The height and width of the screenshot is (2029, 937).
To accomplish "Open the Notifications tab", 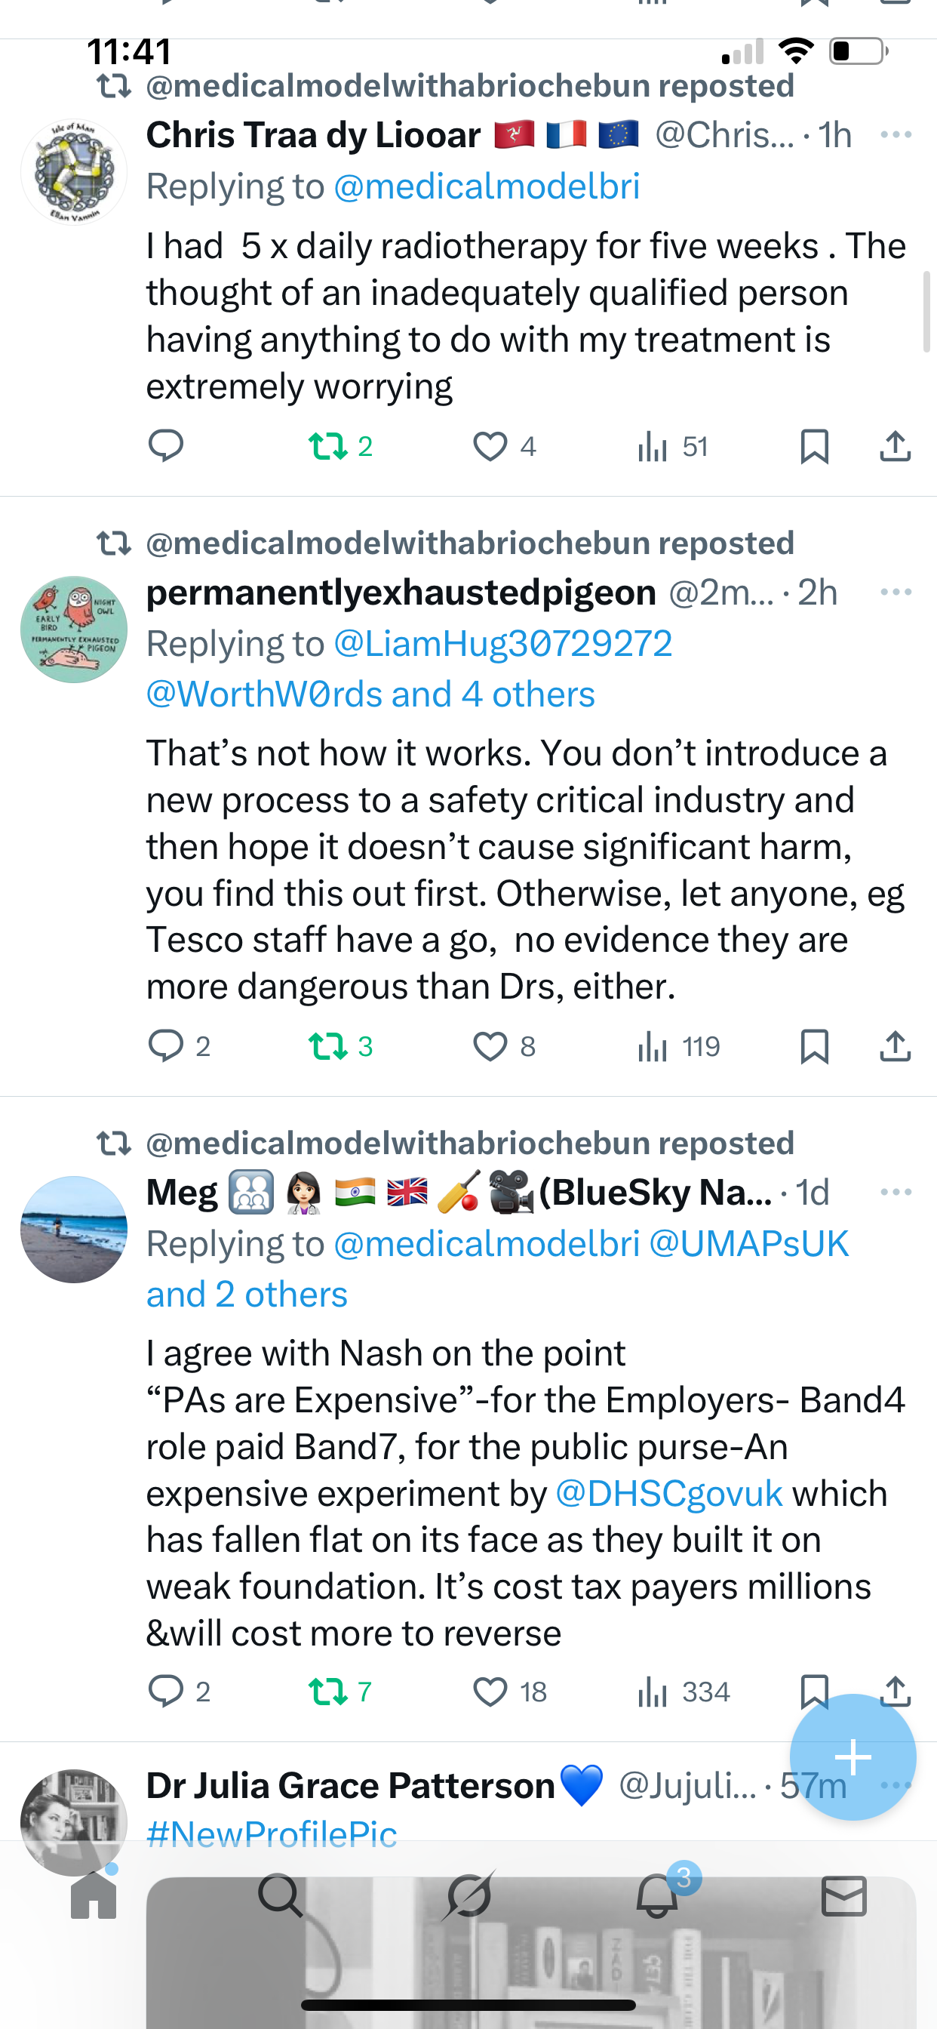I will 657,1895.
